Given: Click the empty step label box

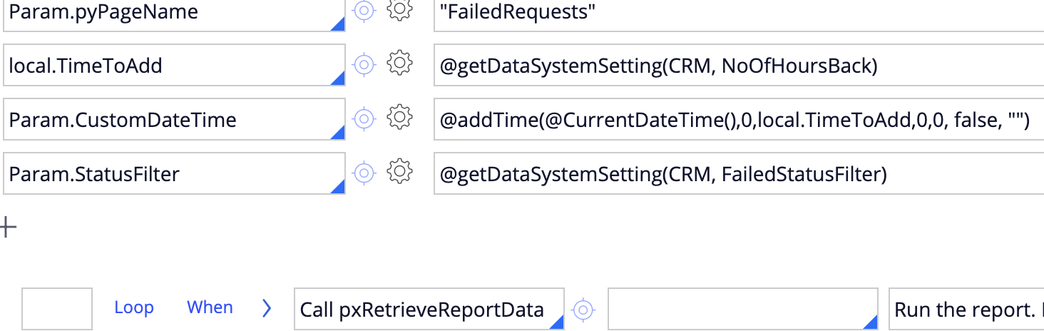Looking at the screenshot, I should tap(57, 309).
